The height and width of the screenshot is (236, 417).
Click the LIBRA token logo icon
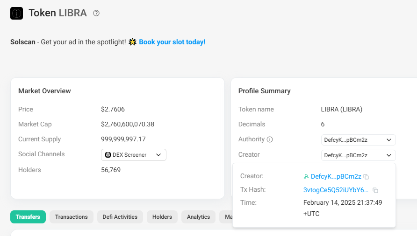click(x=16, y=13)
